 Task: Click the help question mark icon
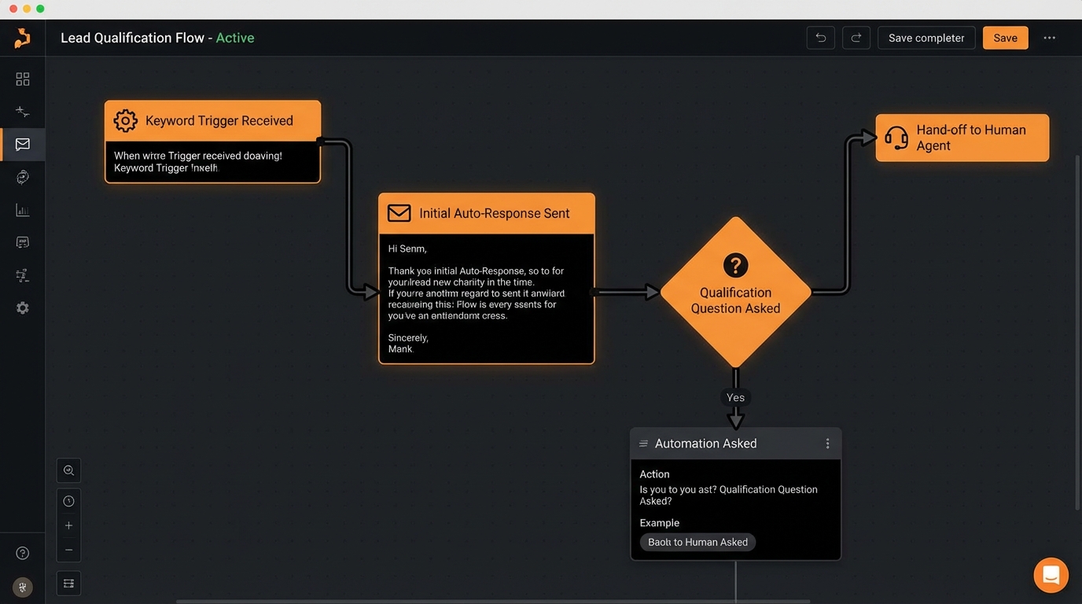[23, 553]
